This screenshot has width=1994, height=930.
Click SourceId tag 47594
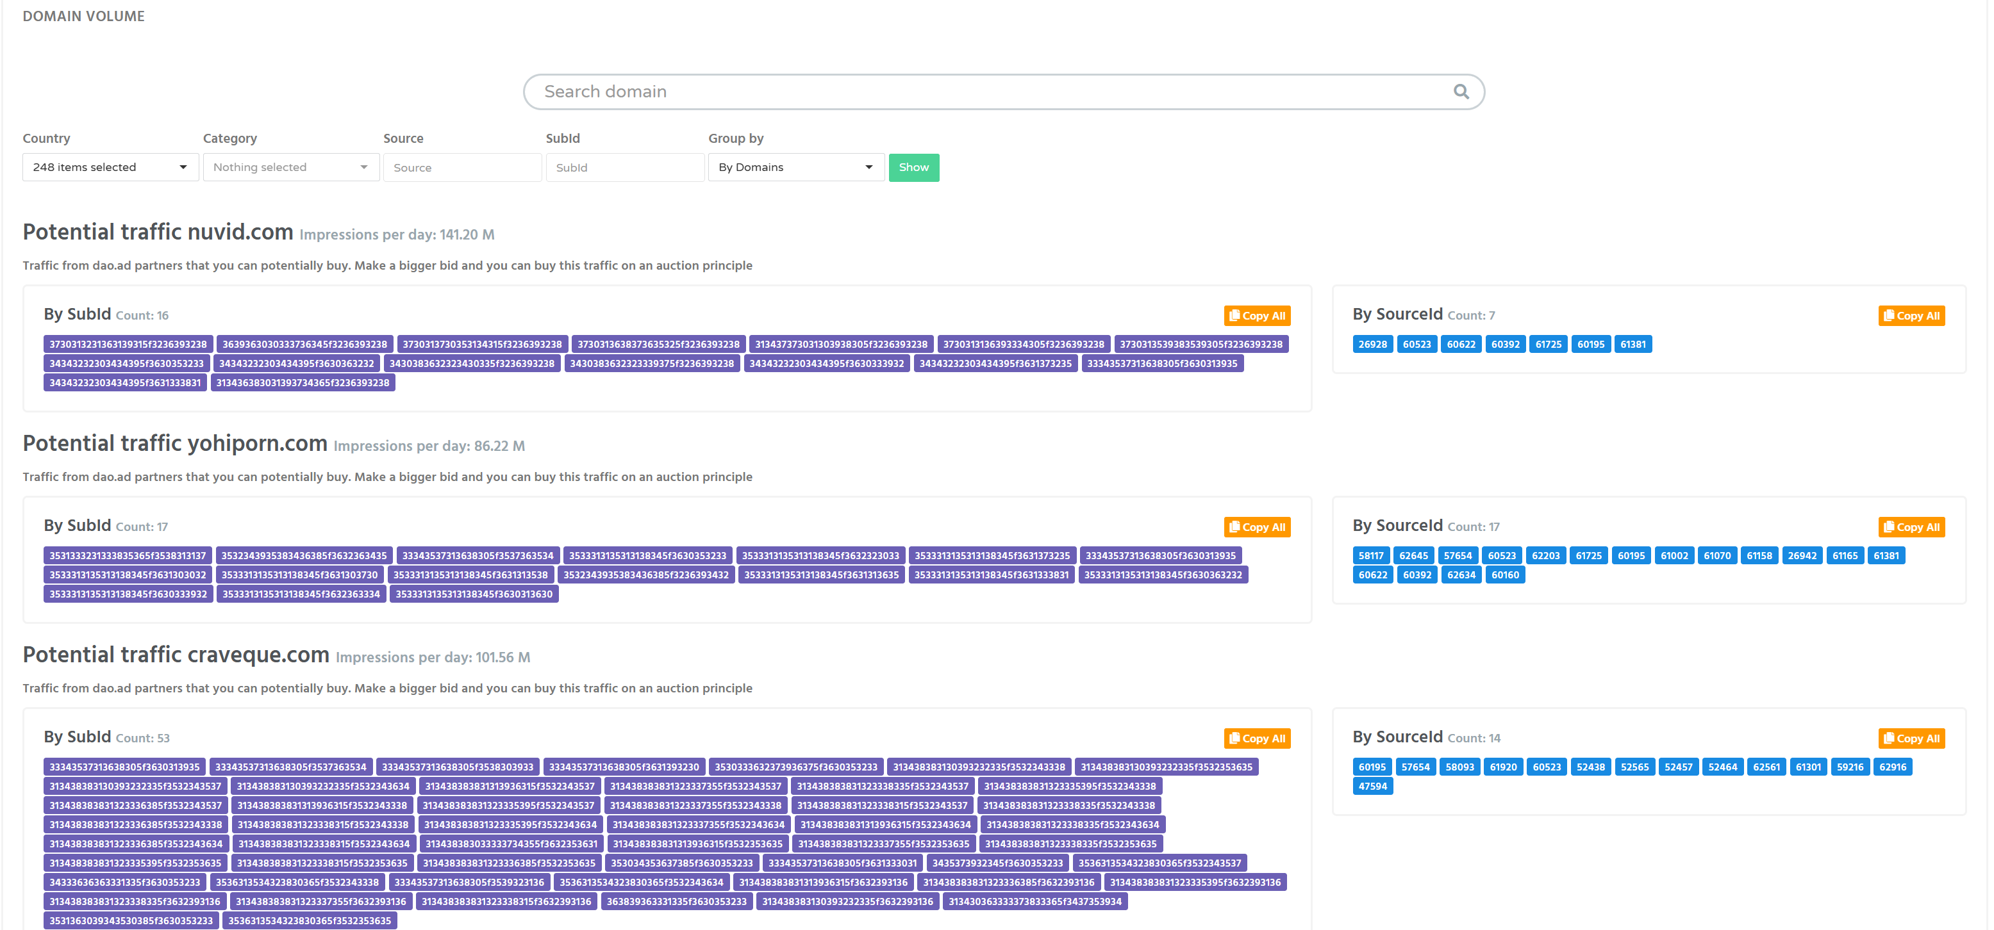[1372, 786]
